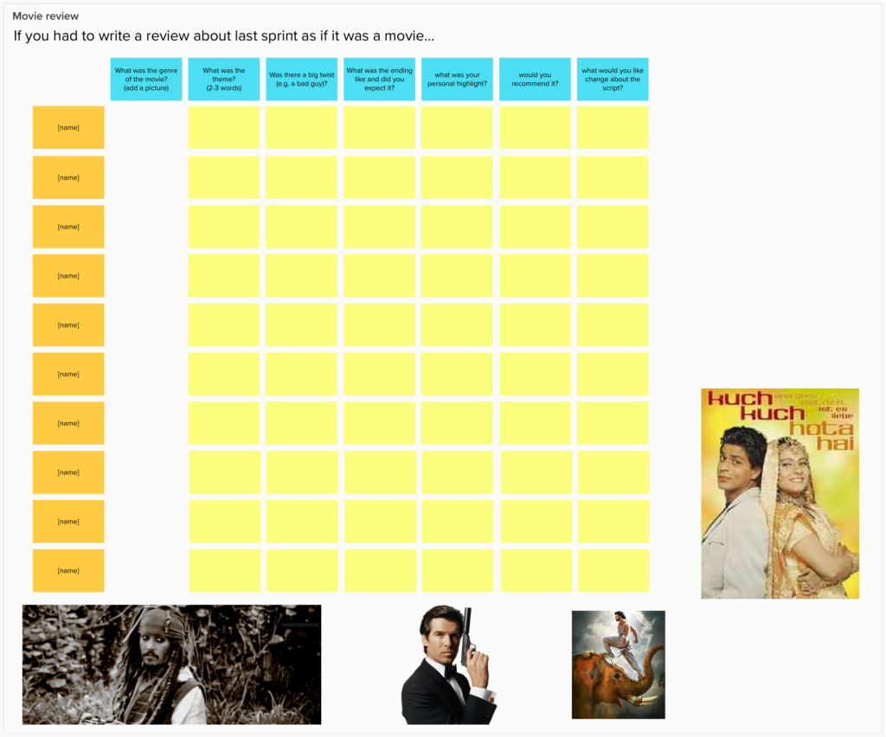Select the top yellow note under 'personal highlight'

point(457,127)
